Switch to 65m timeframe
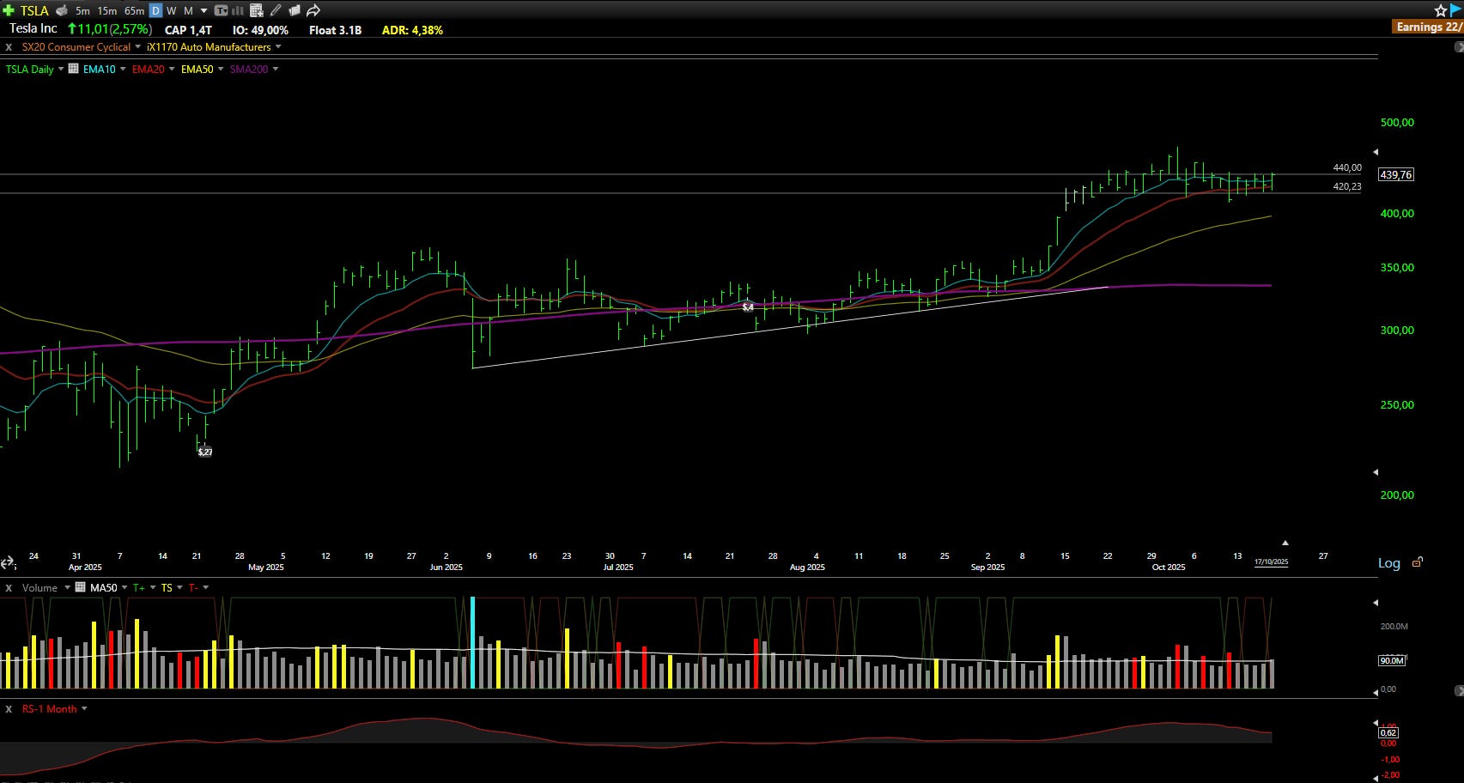 click(x=134, y=10)
